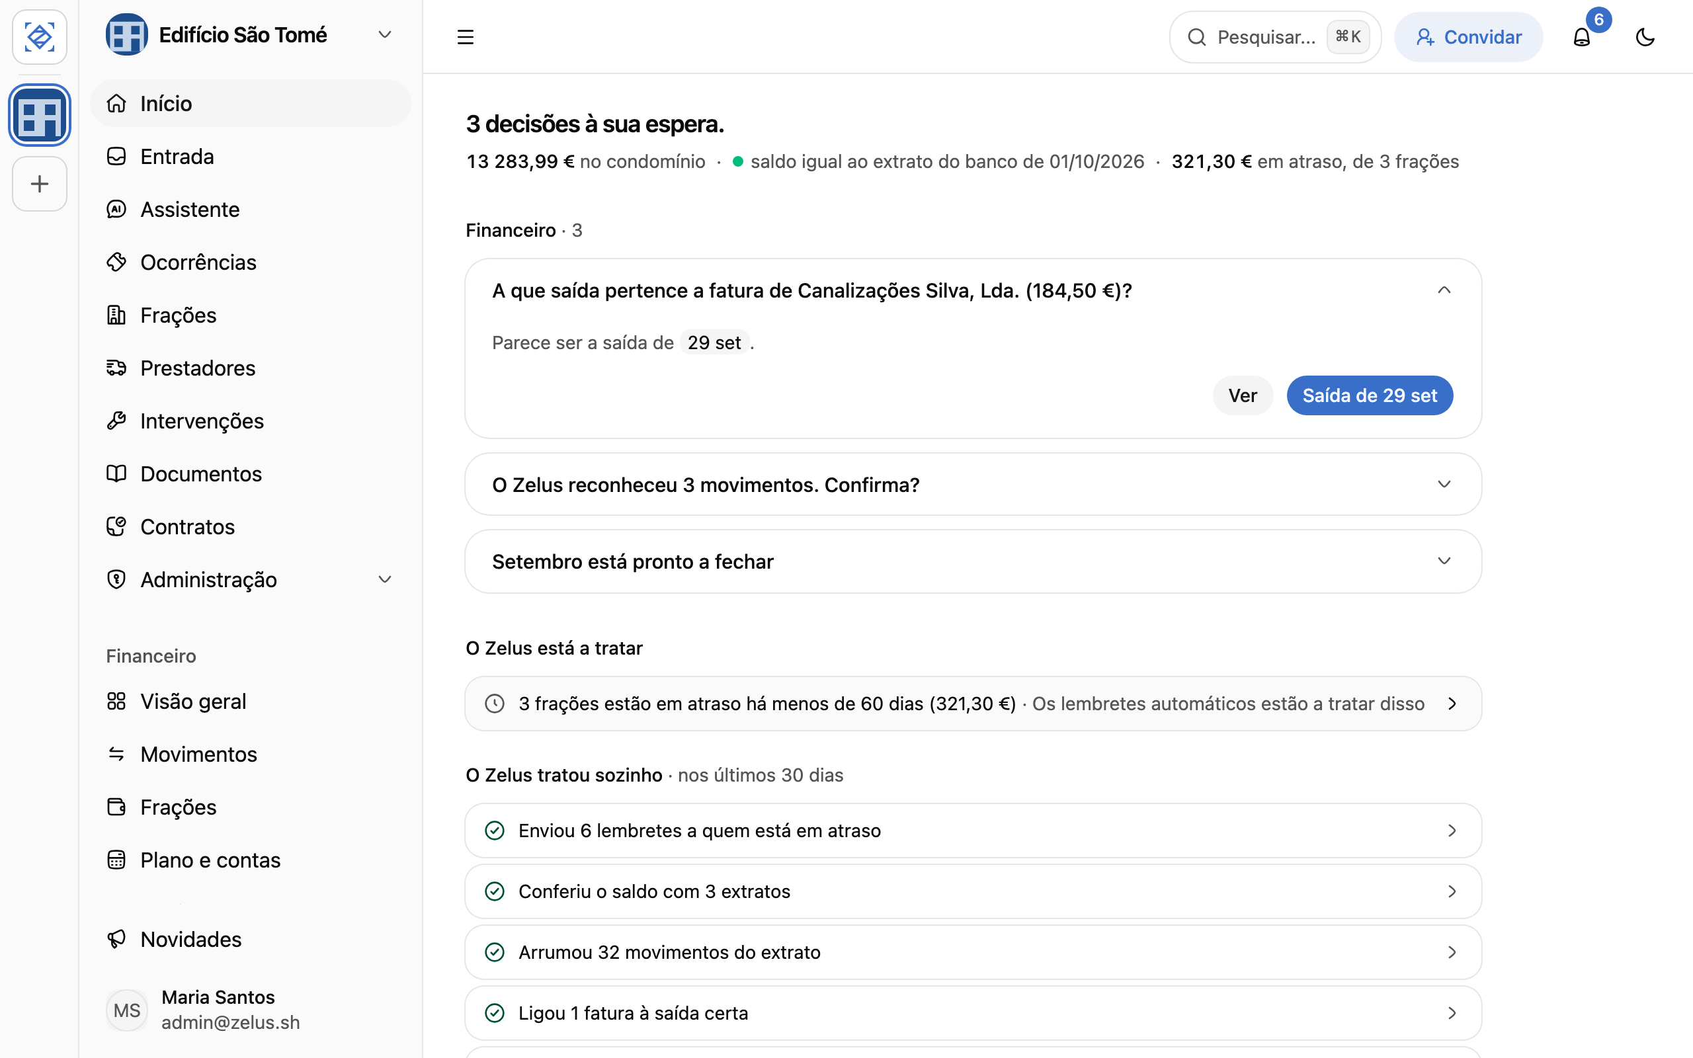The height and width of the screenshot is (1058, 1693).
Task: Go to Início in sidebar
Action: tap(250, 103)
